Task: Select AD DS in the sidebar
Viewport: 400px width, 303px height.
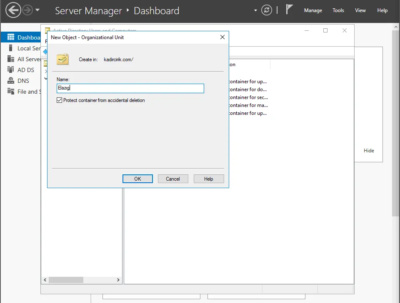Action: click(x=21, y=70)
